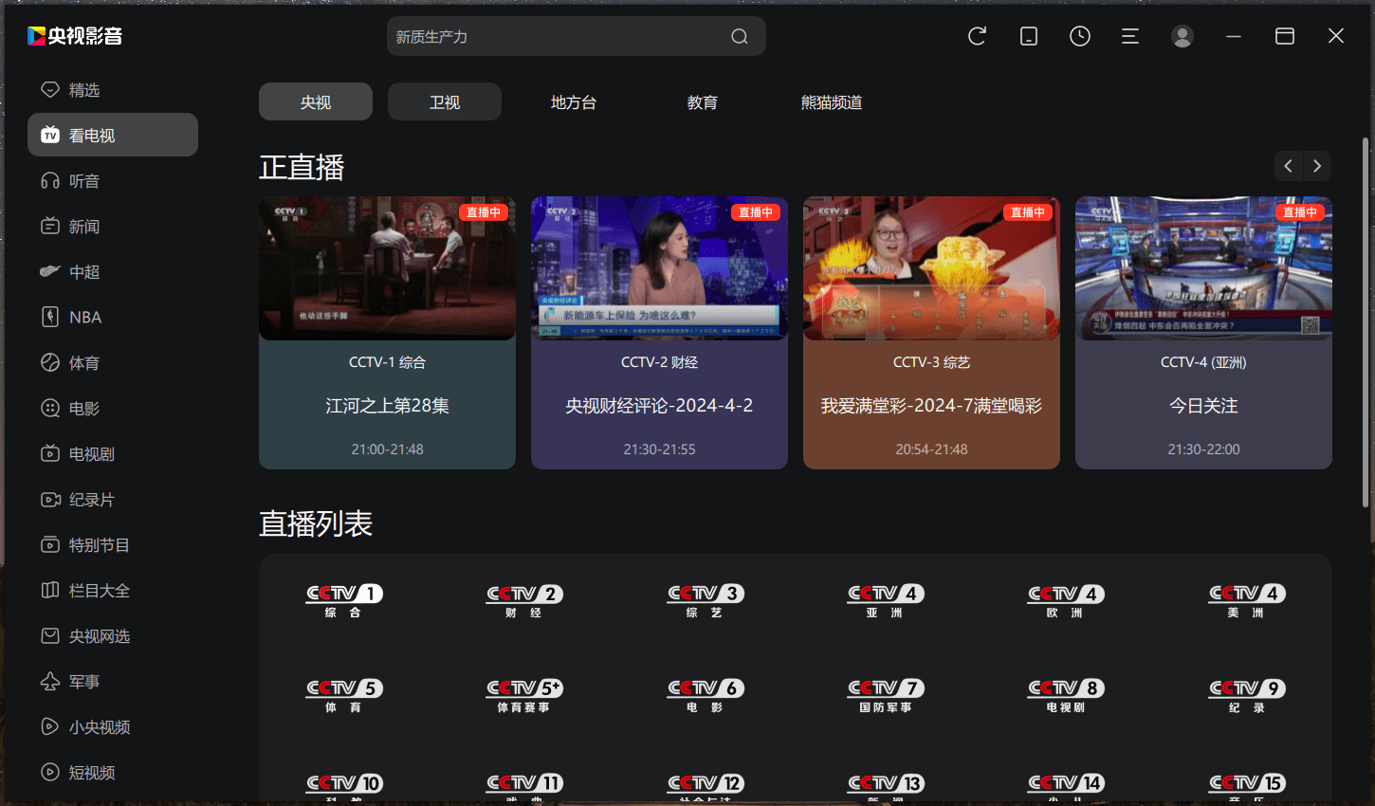
Task: Open the mobile transfer icon in top bar
Action: pyautogui.click(x=1028, y=35)
